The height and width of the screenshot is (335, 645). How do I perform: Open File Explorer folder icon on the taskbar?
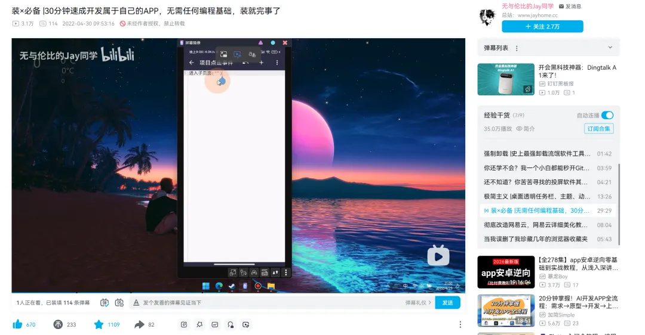tap(271, 286)
